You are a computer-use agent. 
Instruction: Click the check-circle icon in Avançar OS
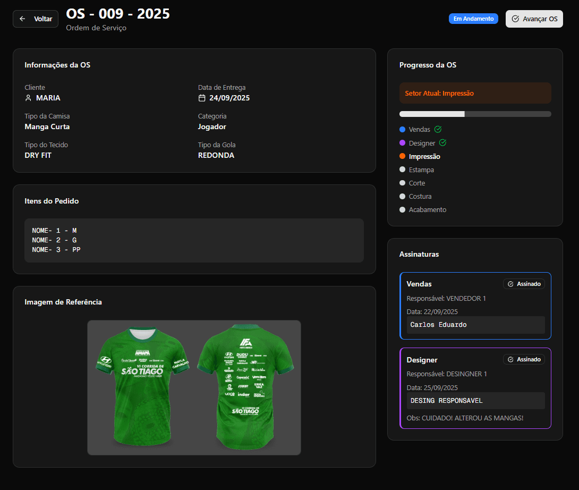pyautogui.click(x=515, y=19)
